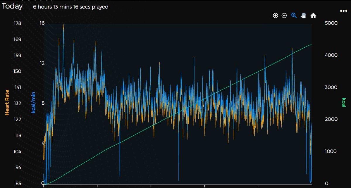Select the pan hand tool

point(303,15)
